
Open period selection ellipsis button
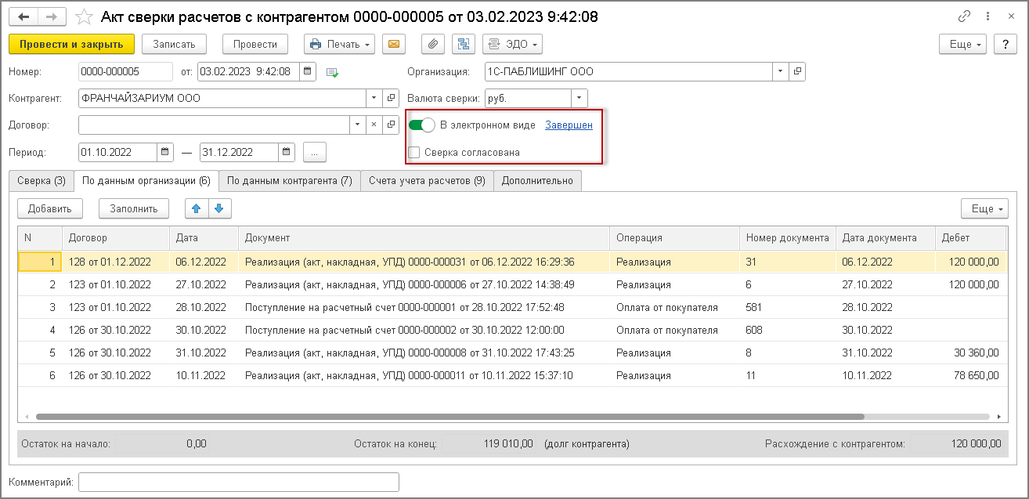pyautogui.click(x=314, y=152)
